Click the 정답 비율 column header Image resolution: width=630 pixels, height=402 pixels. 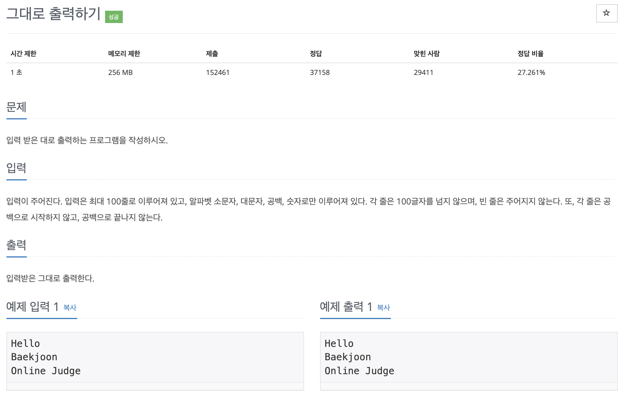[530, 54]
